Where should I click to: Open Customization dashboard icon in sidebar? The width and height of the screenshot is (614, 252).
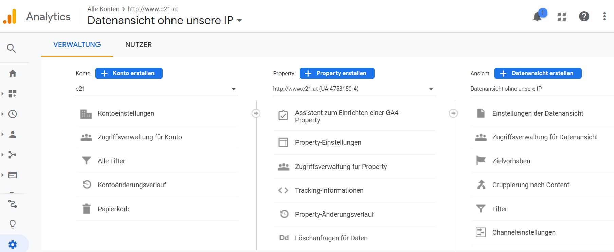pyautogui.click(x=13, y=94)
